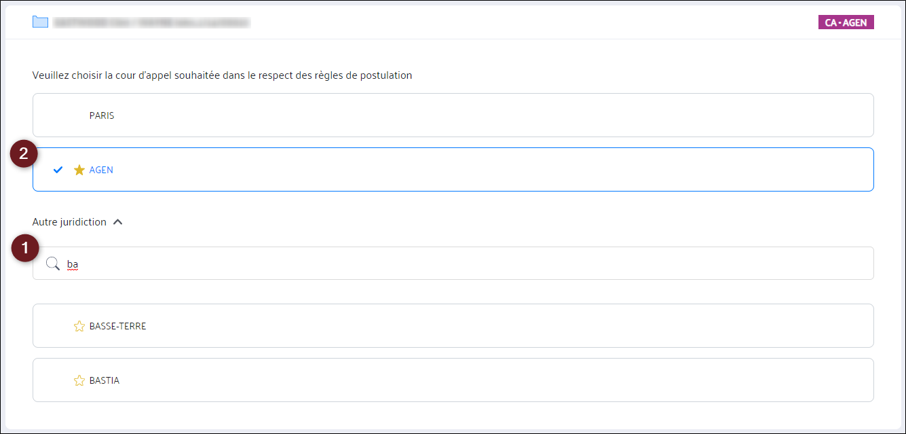Unfavorite AGEN using the gold star

pos(79,170)
